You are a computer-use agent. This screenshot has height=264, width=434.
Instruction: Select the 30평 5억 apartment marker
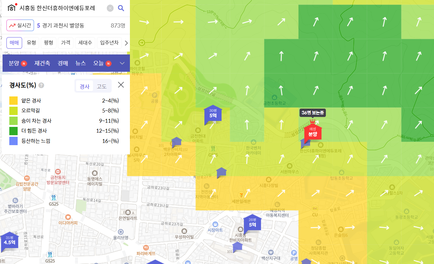pyautogui.click(x=213, y=114)
